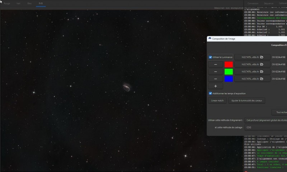Click the luminance row's 'OK 6224x4168' status
Screen dimensions: 287x172
(278, 57)
